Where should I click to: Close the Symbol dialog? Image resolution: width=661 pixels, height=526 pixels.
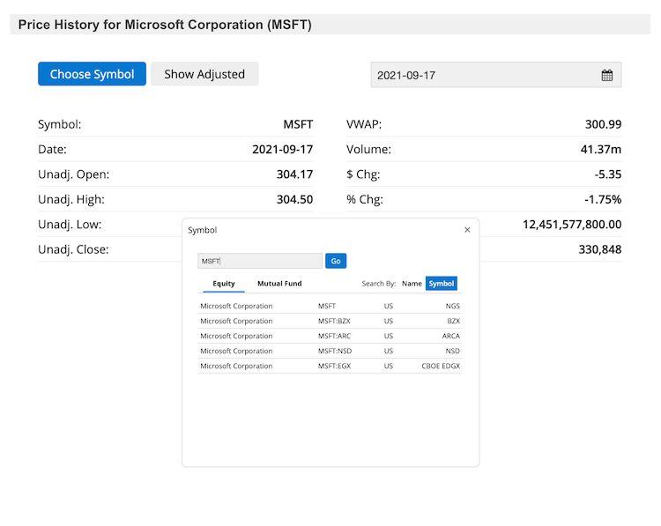(x=467, y=230)
